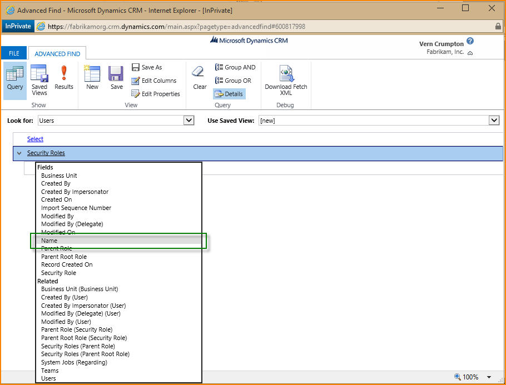This screenshot has height=385, width=506.
Task: Click the Edit Columns button
Action: [x=154, y=81]
